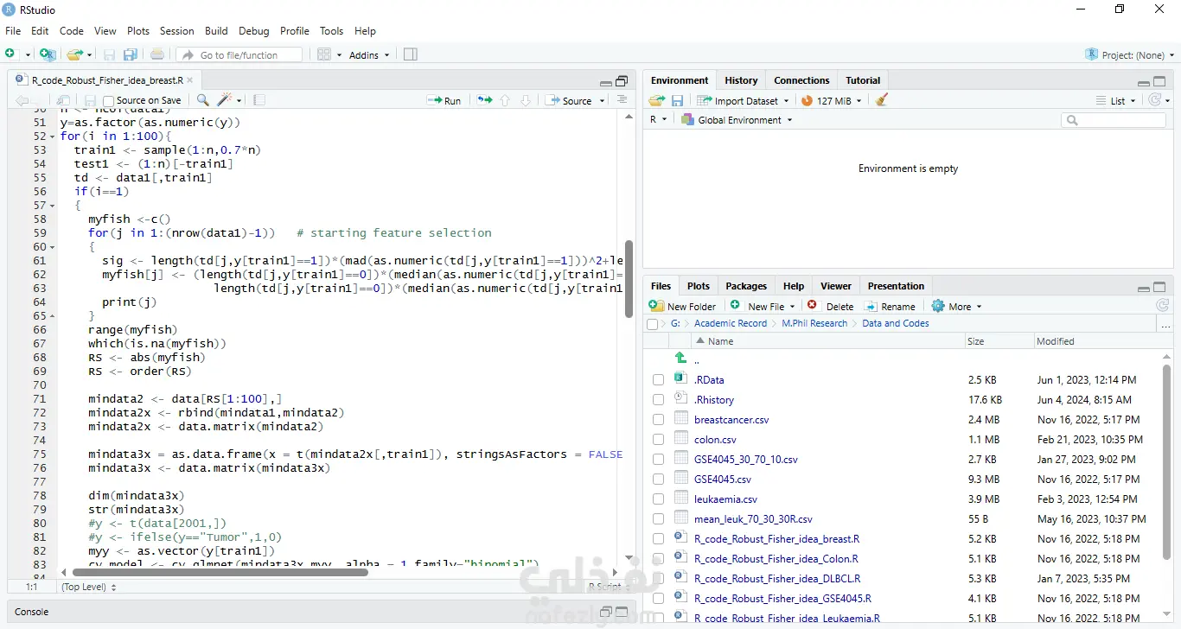
Task: Open the Project: (None) dropdown
Action: pyautogui.click(x=1129, y=54)
